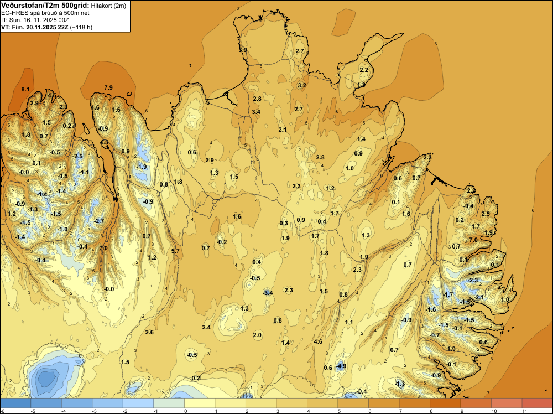Click the -2.5 temperature label
The height and width of the screenshot is (414, 553).
click(x=77, y=156)
